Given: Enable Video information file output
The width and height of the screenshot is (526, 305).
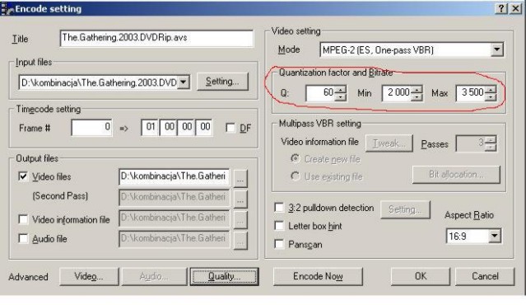Looking at the screenshot, I should coord(23,219).
